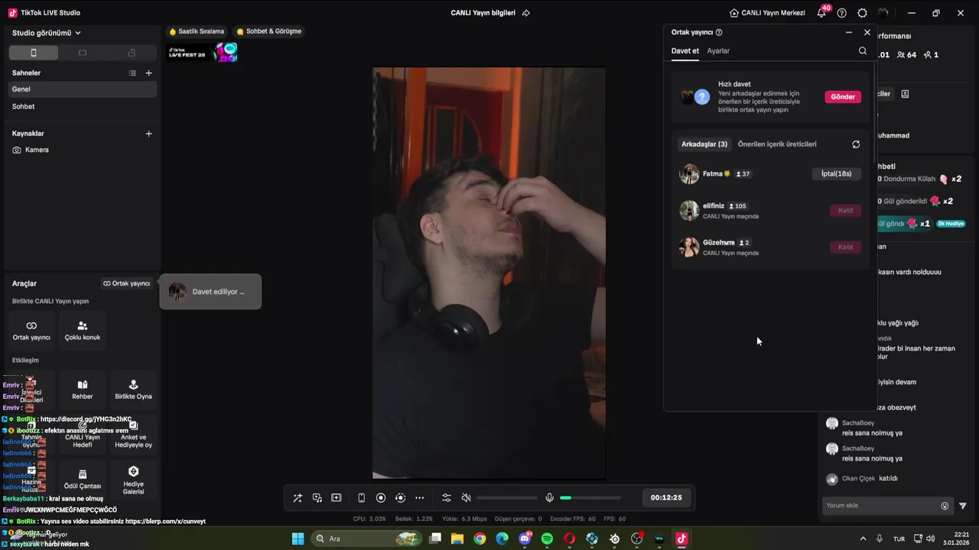Open help question mark icon
The height and width of the screenshot is (550, 979).
click(x=842, y=13)
